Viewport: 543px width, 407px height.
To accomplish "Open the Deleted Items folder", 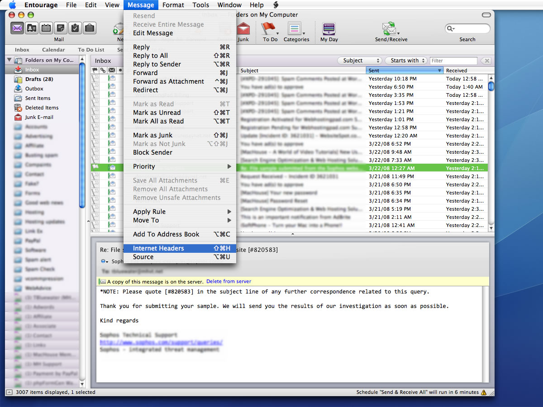I will [x=42, y=108].
